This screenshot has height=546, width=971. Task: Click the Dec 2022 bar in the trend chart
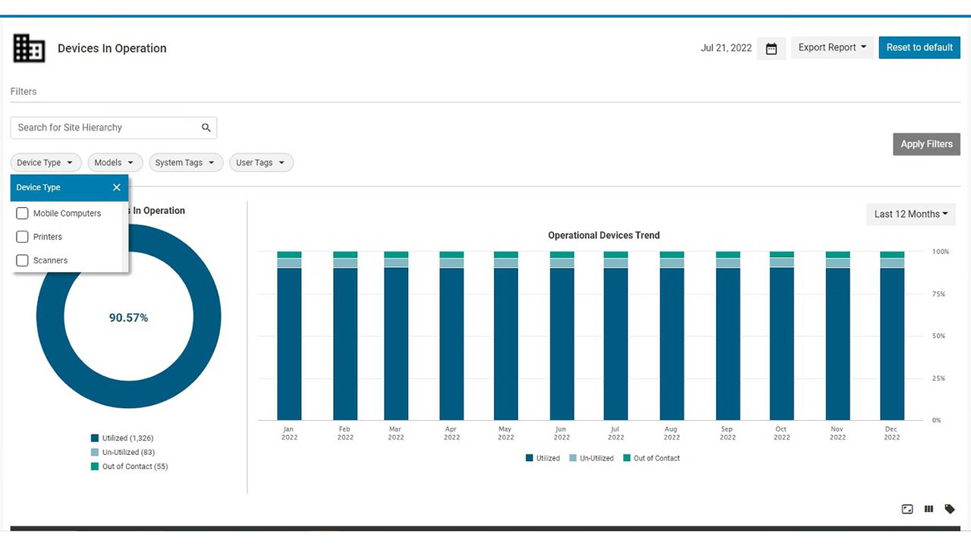(892, 336)
